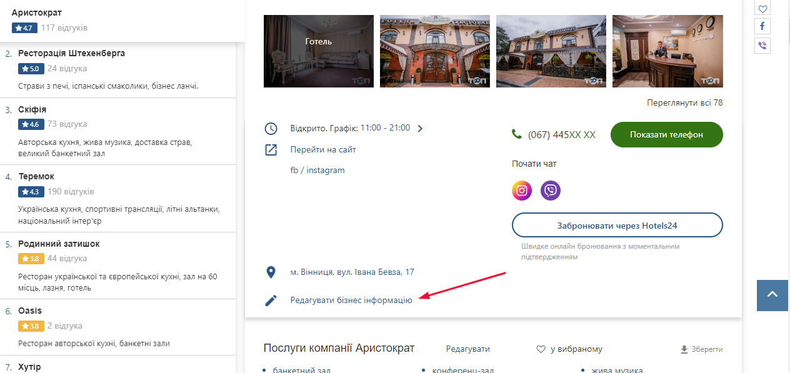Screen dimensions: 790x373
Task: Share via Viber icon in right sidebar
Action: coord(762,45)
